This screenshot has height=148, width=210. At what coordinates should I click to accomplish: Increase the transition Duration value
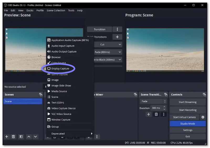point(164,107)
